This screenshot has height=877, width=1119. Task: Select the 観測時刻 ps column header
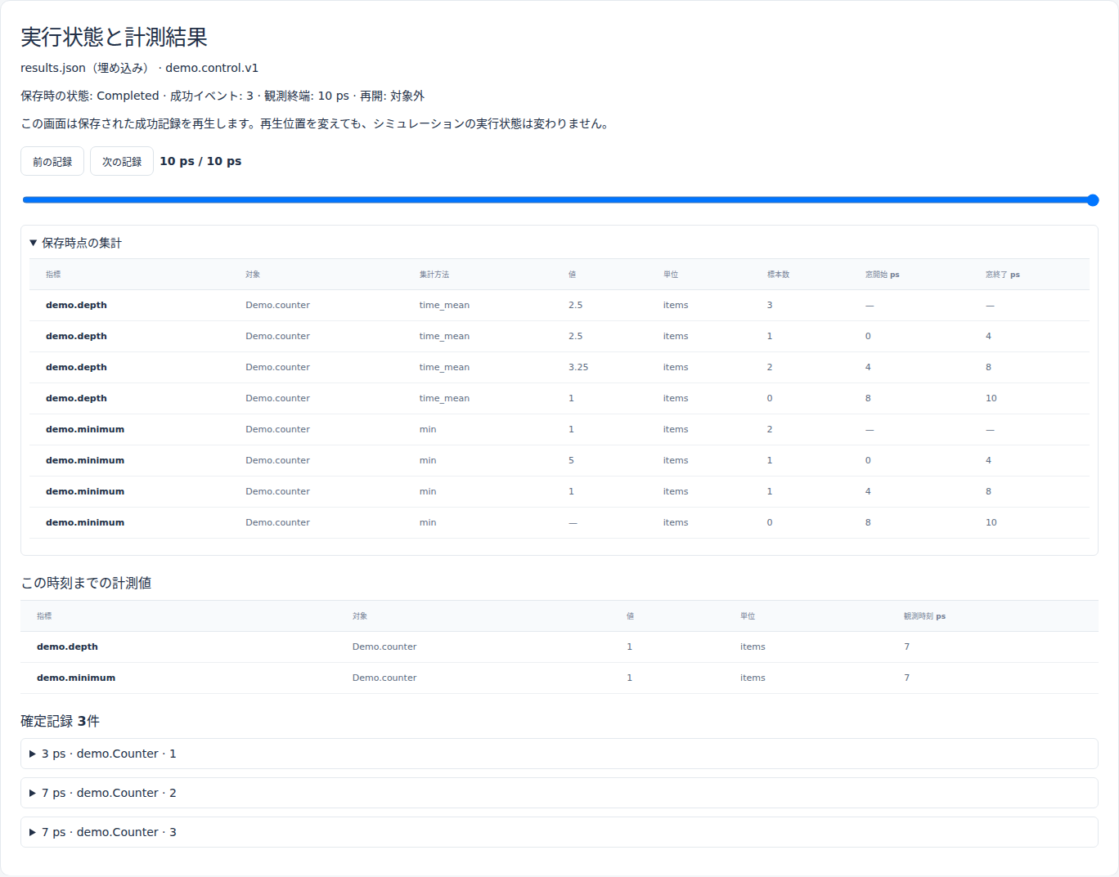924,616
